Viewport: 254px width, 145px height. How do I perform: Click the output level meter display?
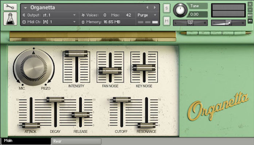click(228, 10)
